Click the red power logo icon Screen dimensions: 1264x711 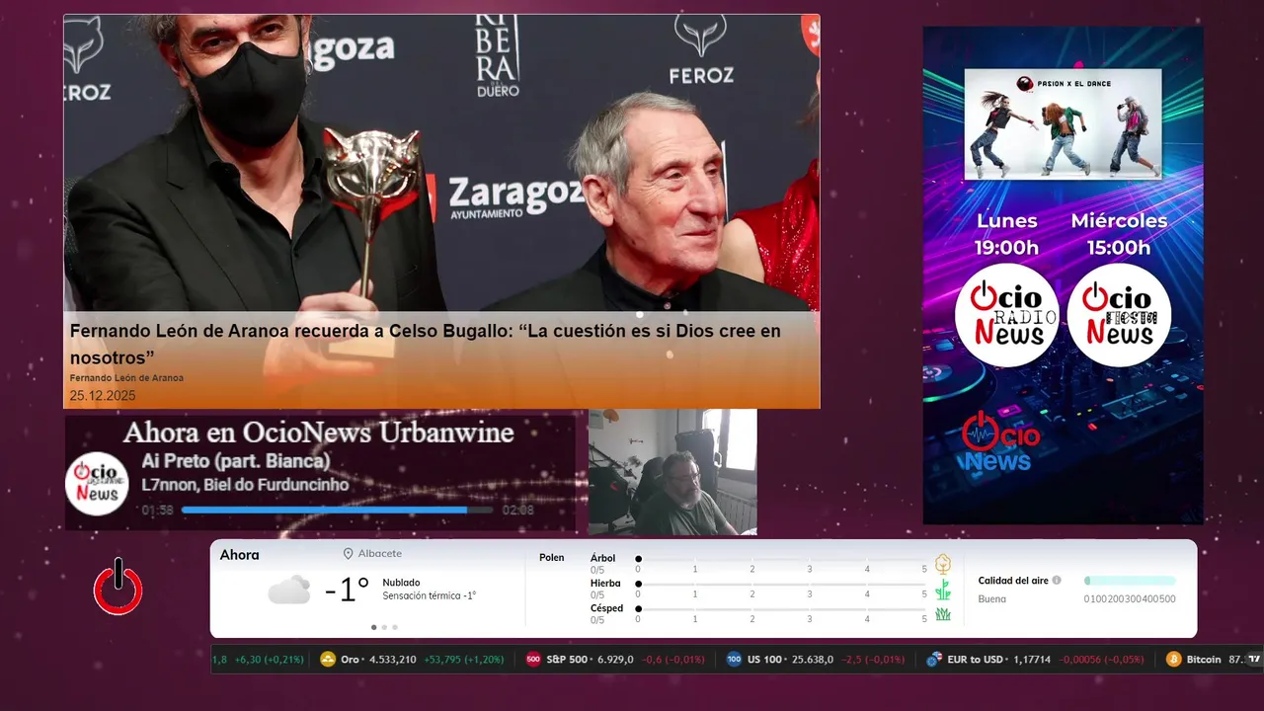pos(118,588)
